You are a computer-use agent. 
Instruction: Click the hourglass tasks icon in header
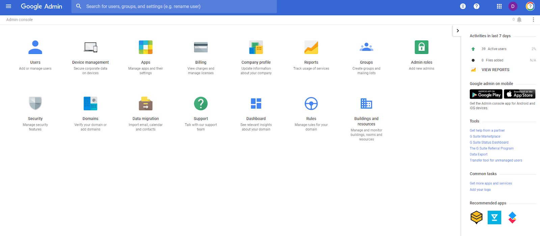463,6
